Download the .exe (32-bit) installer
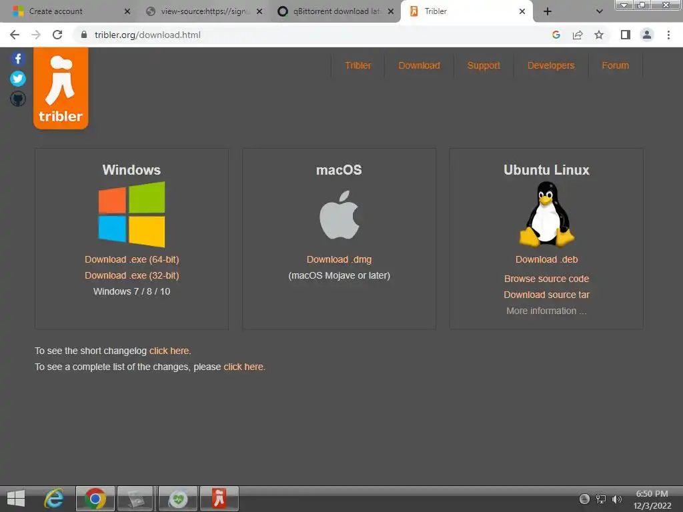The height and width of the screenshot is (512, 683). tap(131, 275)
